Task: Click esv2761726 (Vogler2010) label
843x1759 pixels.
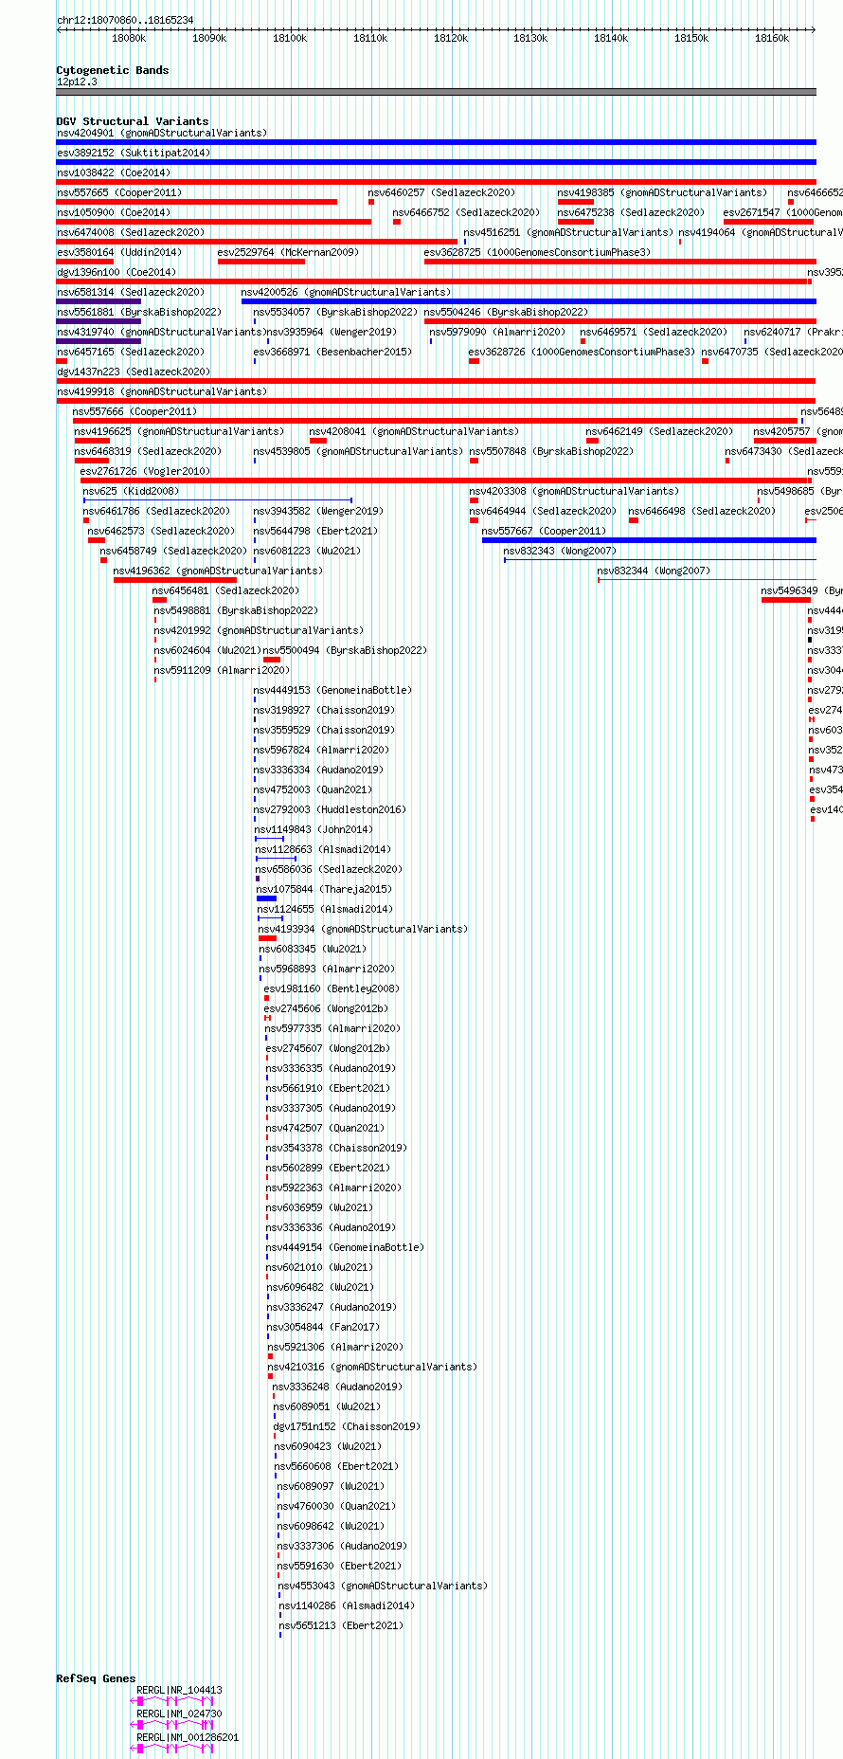Action: 146,471
